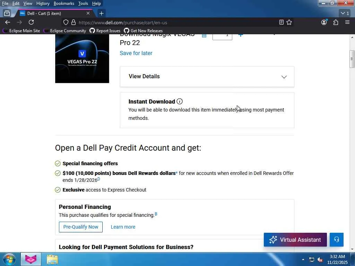The width and height of the screenshot is (355, 266).
Task: Open Get New Releases bookmark
Action: 143,30
